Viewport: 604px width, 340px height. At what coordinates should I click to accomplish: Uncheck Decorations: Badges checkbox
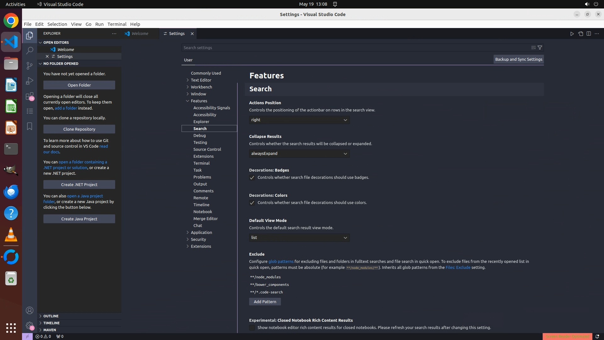(x=252, y=178)
